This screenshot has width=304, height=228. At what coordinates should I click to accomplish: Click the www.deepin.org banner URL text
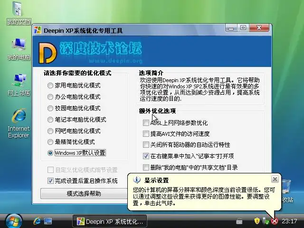[x=115, y=61]
